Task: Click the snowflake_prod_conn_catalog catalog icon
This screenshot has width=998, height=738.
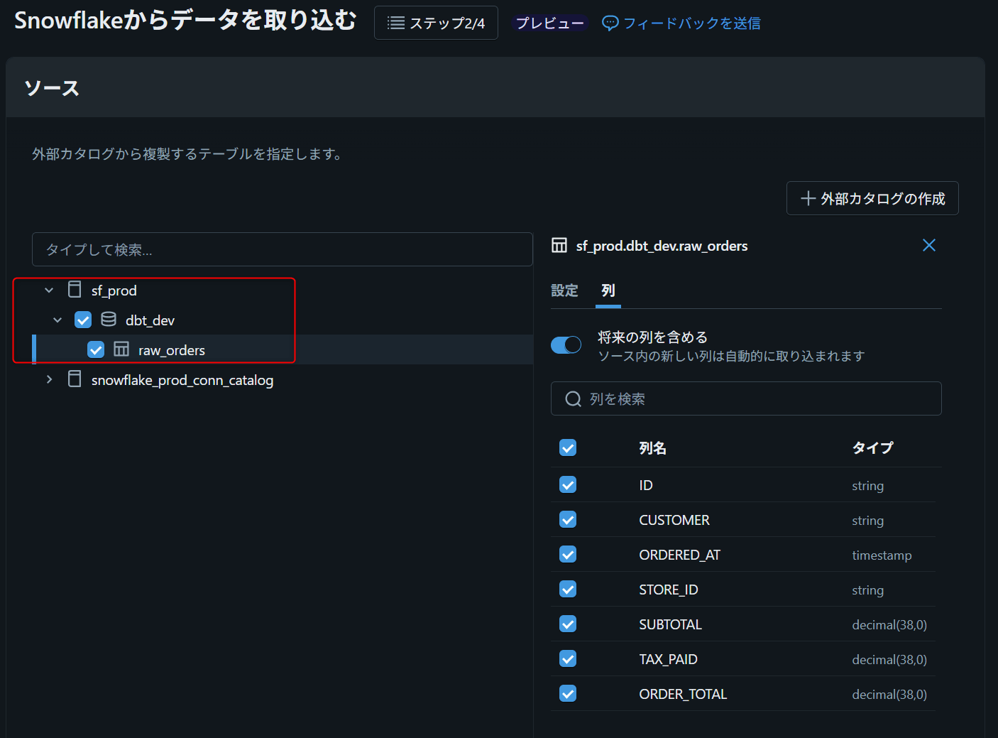Action: click(75, 379)
